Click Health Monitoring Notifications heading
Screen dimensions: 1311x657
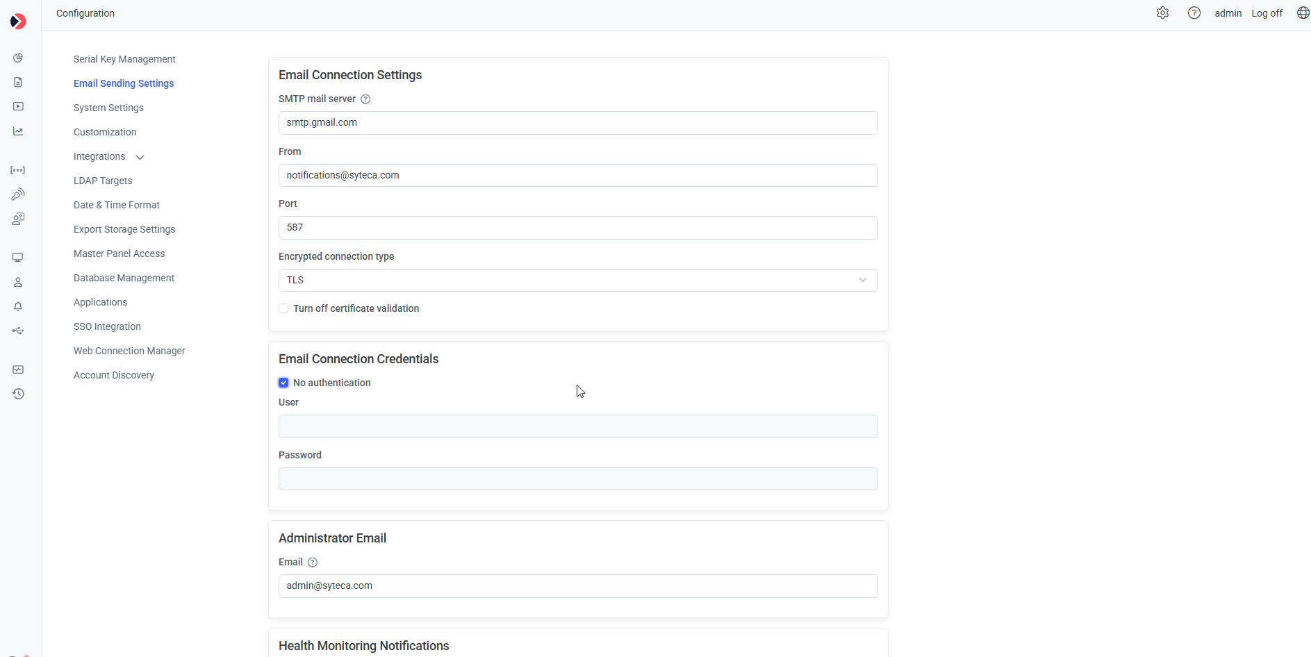click(x=364, y=646)
